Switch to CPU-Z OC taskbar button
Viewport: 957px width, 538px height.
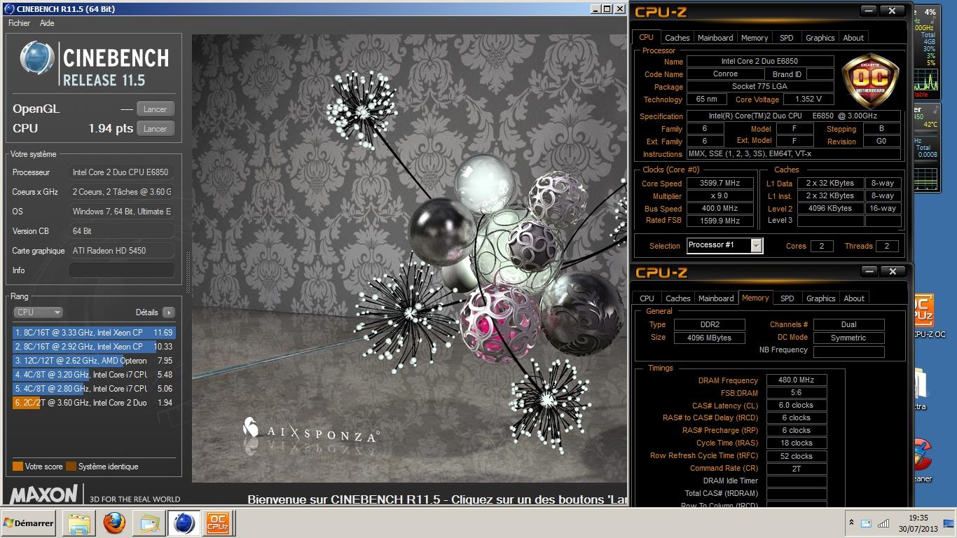point(217,523)
